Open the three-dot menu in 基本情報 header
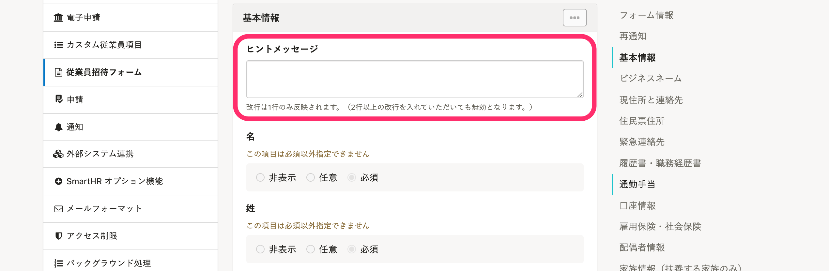Viewport: 829px width, 271px height. tap(575, 18)
